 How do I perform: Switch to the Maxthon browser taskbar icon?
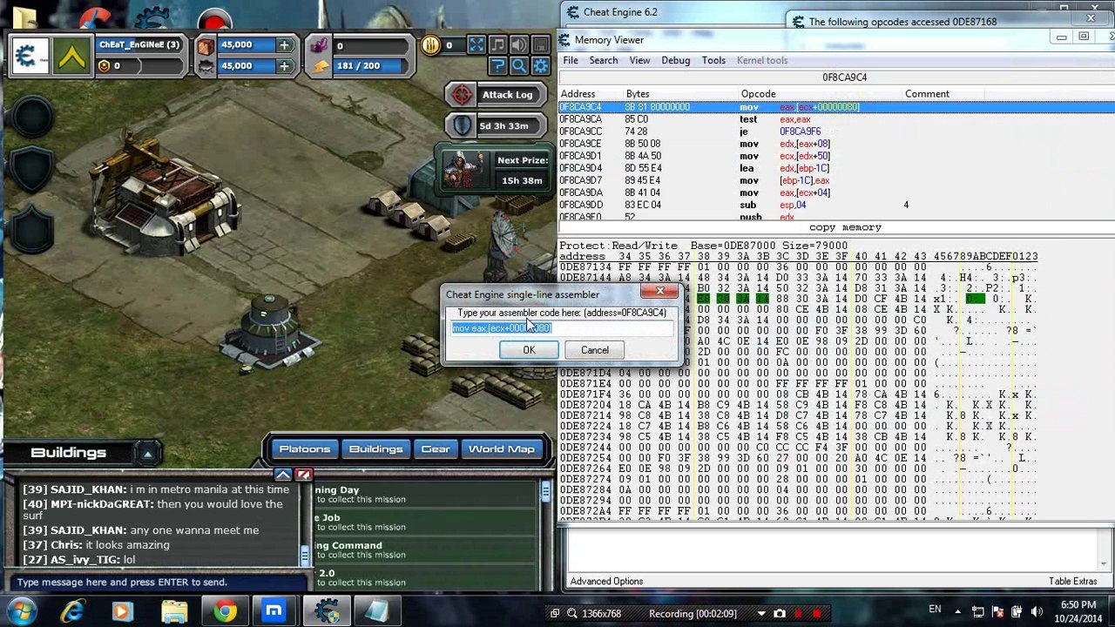click(274, 612)
